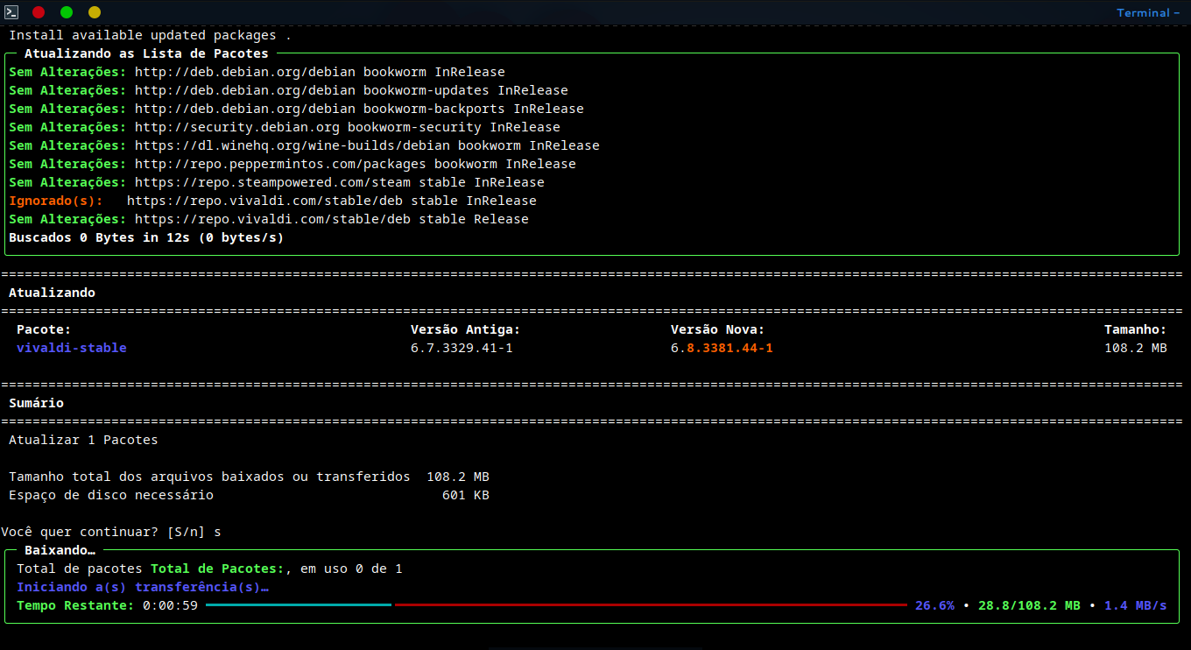The width and height of the screenshot is (1191, 650).
Task: Click the "Você quer continuar? [S/n]" prompt line
Action: coord(110,532)
